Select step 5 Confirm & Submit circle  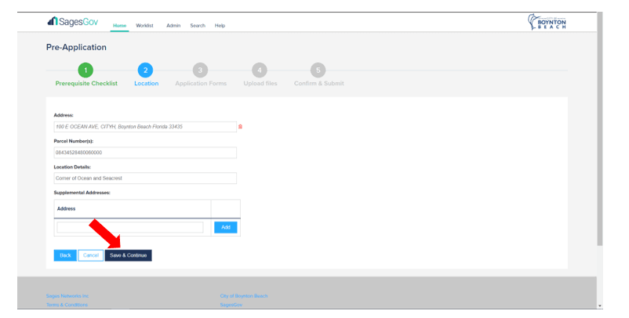318,70
